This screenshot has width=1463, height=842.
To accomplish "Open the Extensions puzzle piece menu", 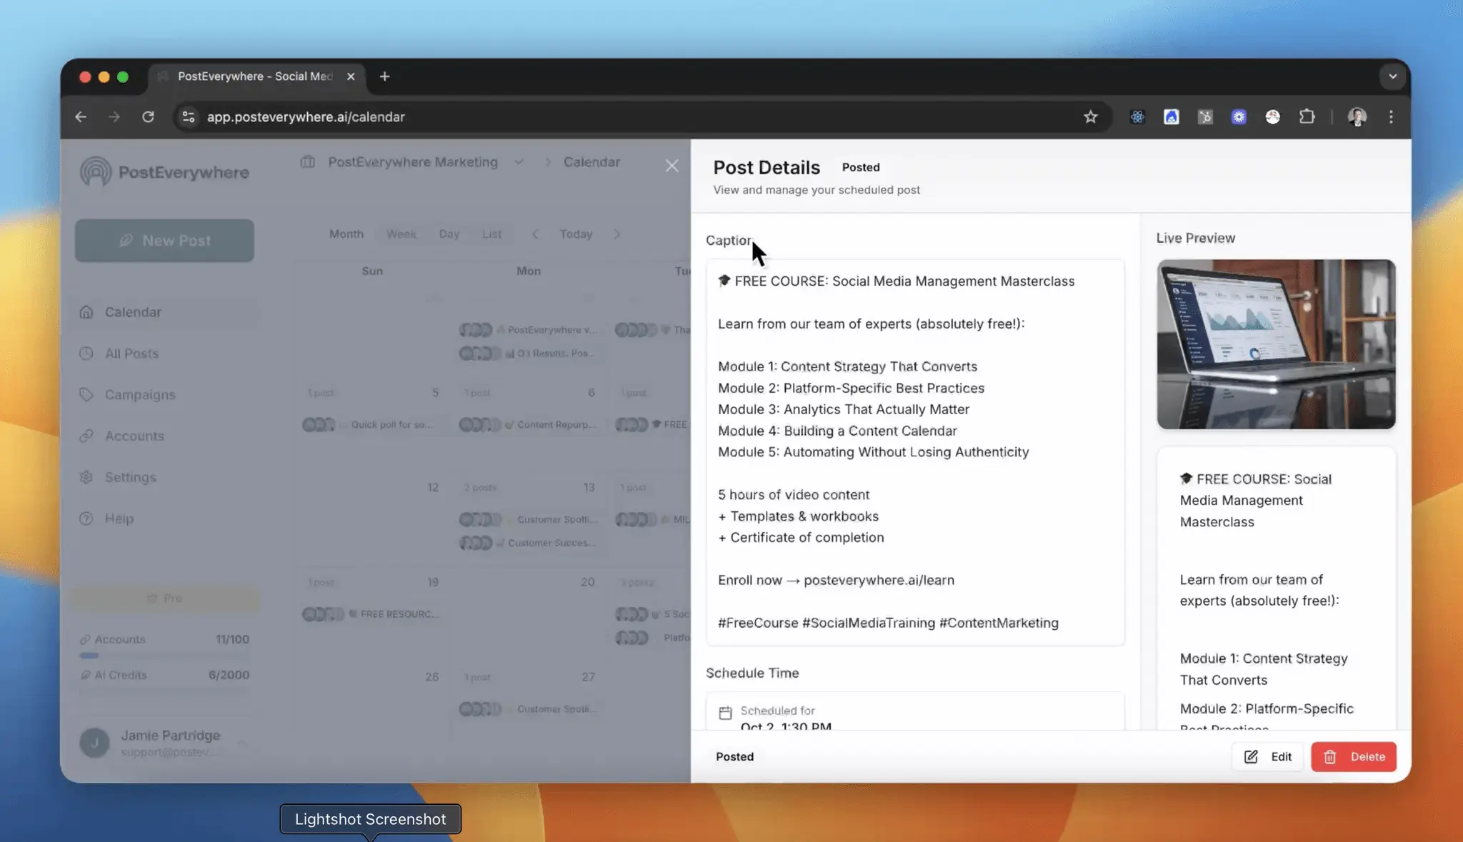I will pos(1307,116).
